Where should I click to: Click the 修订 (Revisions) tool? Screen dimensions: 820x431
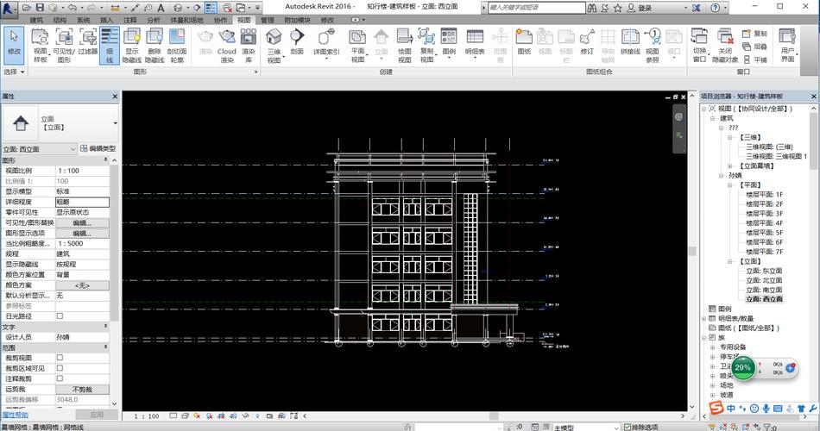[587, 41]
